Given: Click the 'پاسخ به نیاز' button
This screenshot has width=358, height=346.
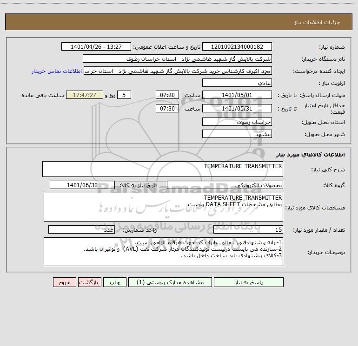Looking at the screenshot, I should (x=248, y=282).
